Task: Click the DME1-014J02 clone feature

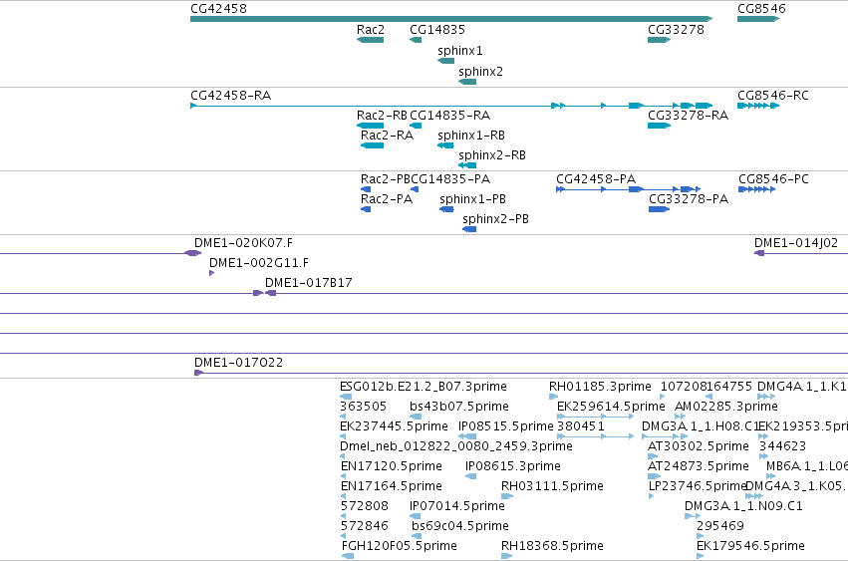Action: (759, 253)
